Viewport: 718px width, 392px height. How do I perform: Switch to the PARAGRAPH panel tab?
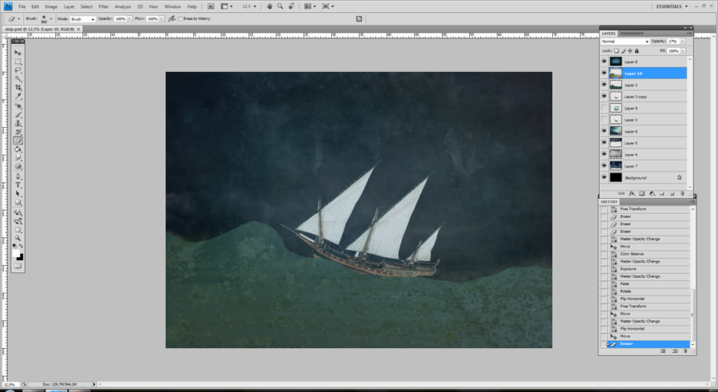pyautogui.click(x=632, y=34)
